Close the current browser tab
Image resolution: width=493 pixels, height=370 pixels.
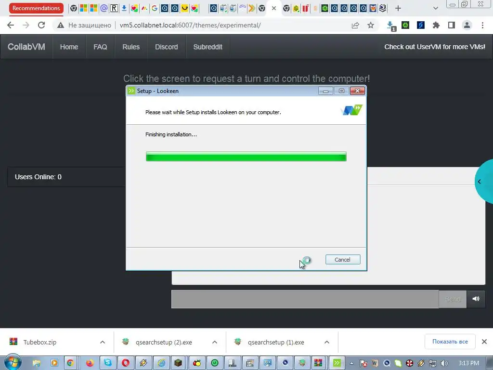pyautogui.click(x=274, y=8)
